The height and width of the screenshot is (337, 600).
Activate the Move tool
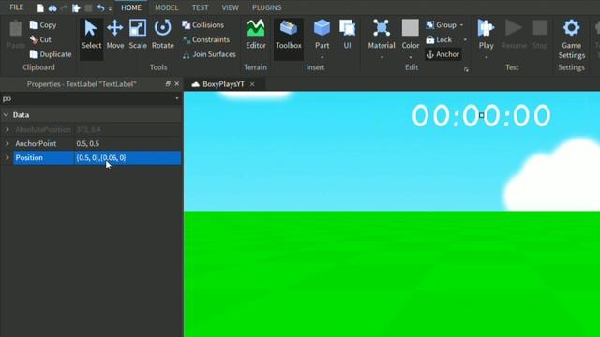point(114,36)
